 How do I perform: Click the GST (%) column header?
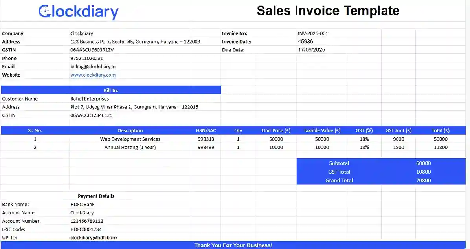click(x=364, y=130)
